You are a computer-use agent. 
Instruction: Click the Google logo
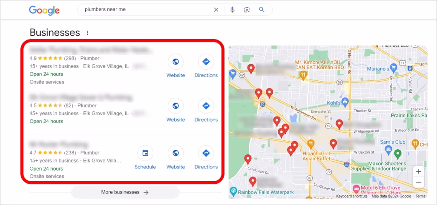(44, 10)
